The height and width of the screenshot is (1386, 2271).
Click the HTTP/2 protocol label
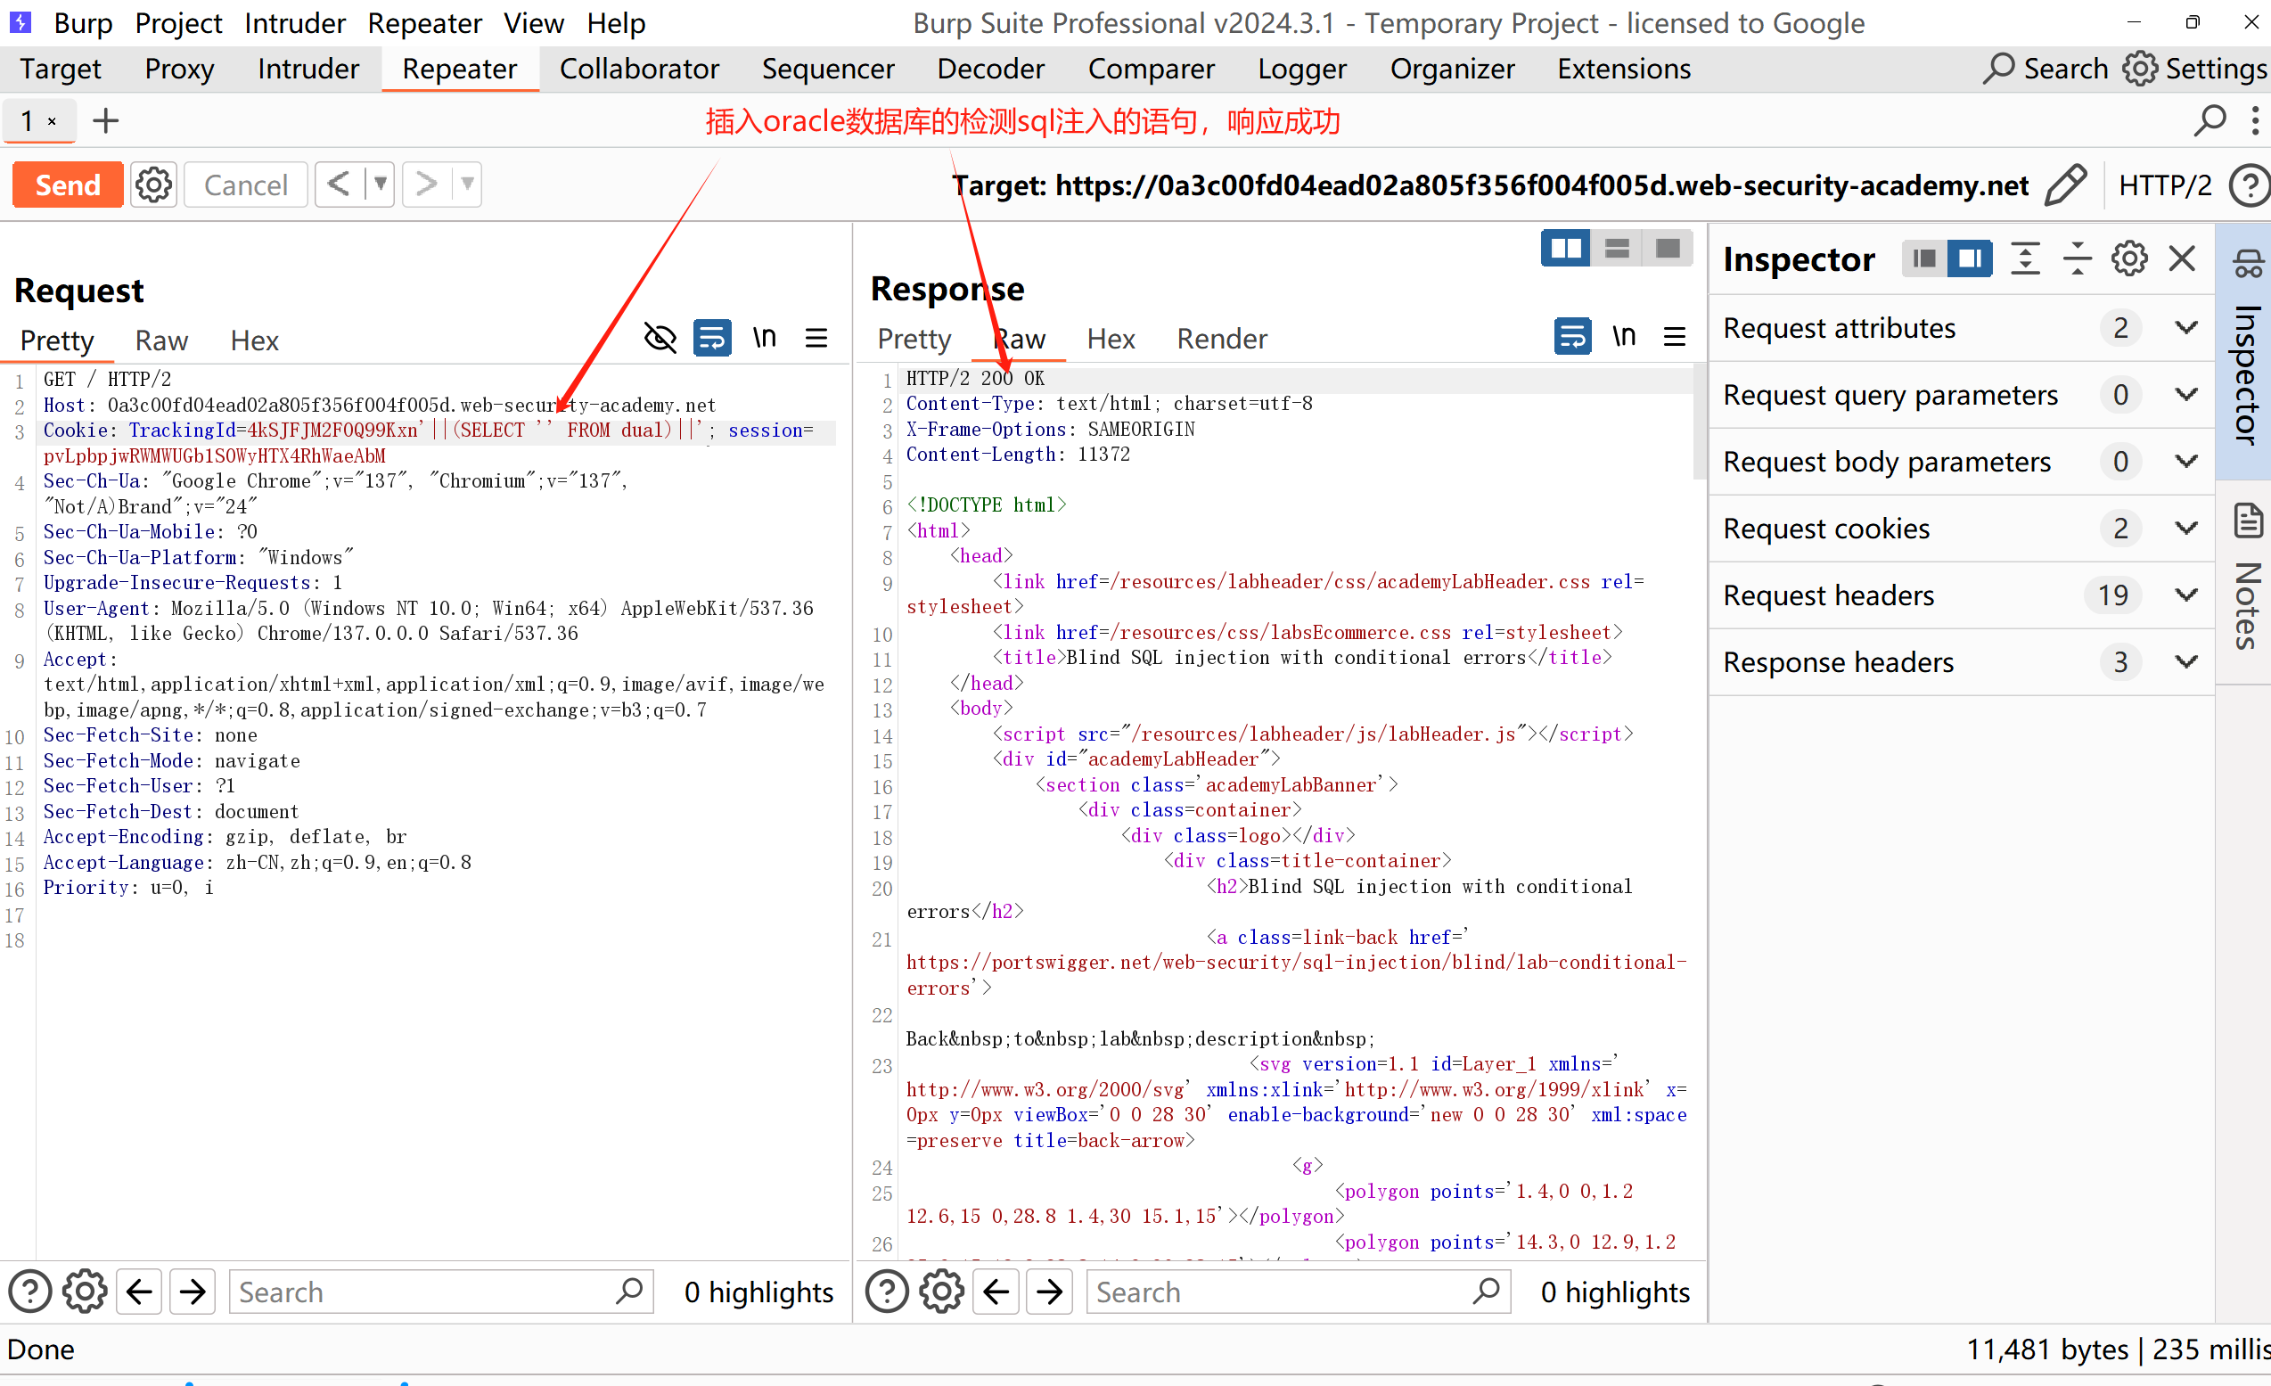point(2164,185)
